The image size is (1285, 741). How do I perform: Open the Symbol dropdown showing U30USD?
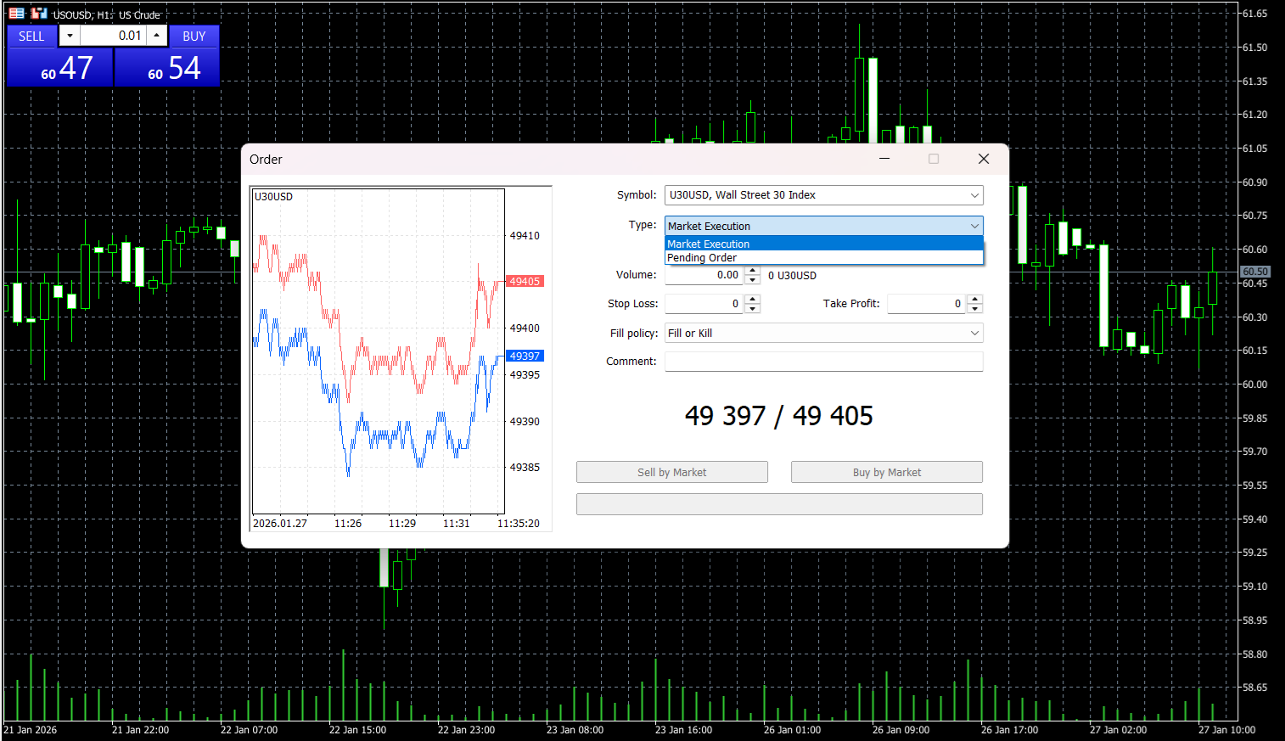coord(823,195)
